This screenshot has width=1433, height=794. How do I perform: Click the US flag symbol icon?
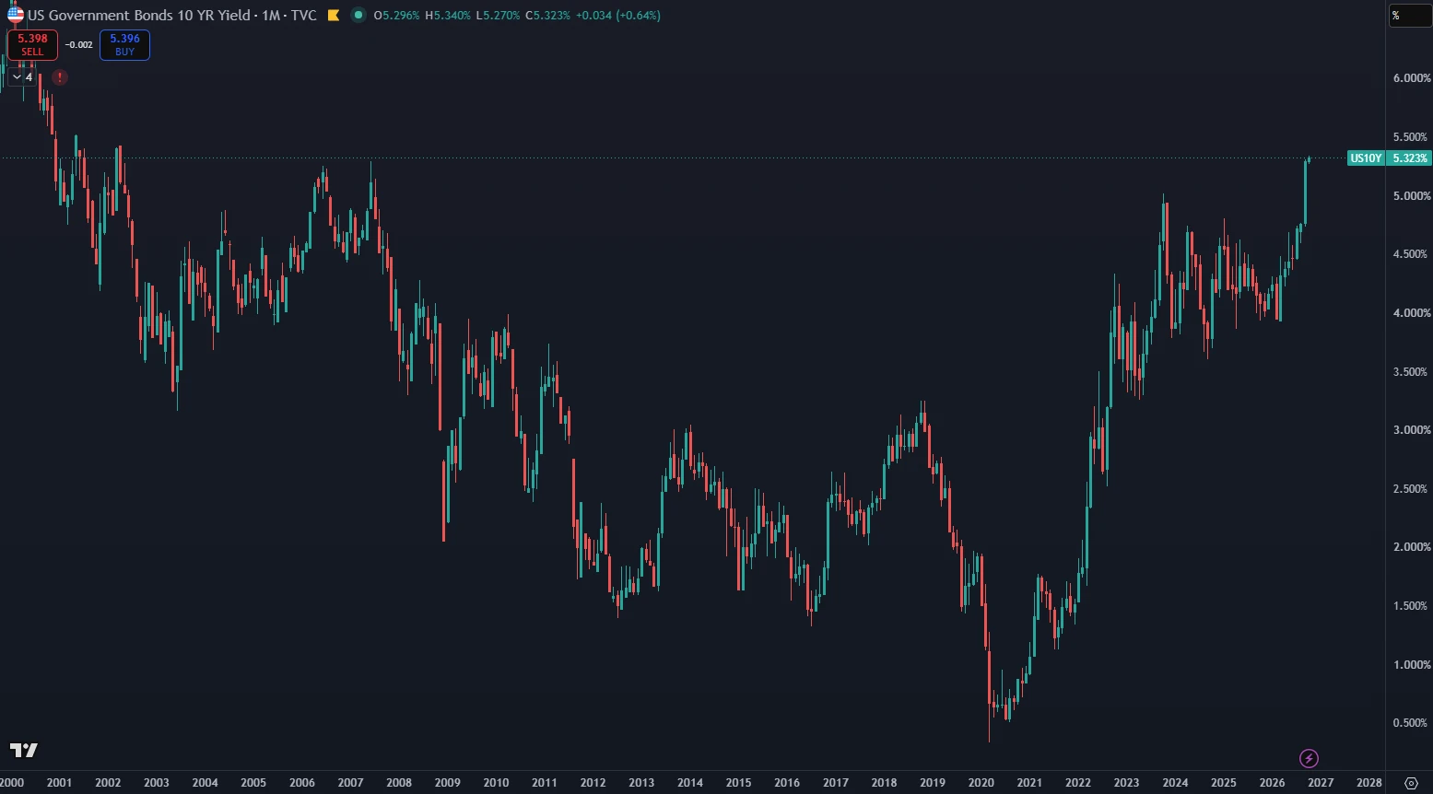(16, 15)
